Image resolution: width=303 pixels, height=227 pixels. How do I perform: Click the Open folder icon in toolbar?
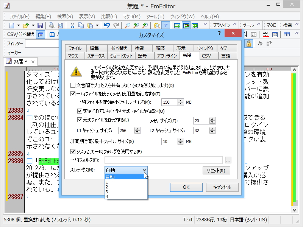pyautogui.click(x=26, y=25)
